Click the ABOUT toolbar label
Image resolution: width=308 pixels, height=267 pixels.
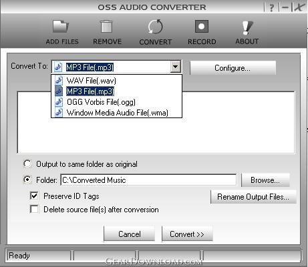coord(247,41)
